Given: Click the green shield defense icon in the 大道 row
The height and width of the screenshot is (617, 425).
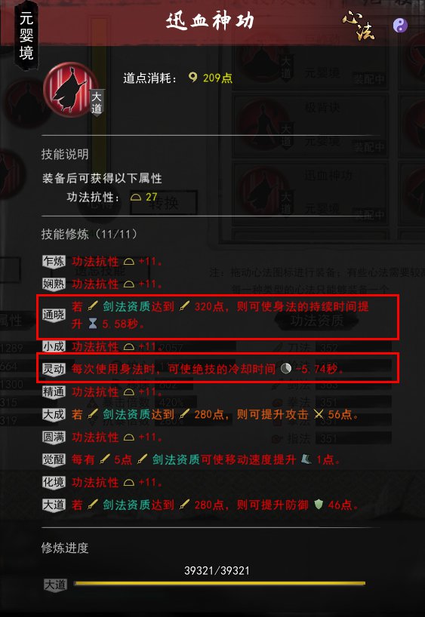Looking at the screenshot, I should pyautogui.click(x=319, y=505).
